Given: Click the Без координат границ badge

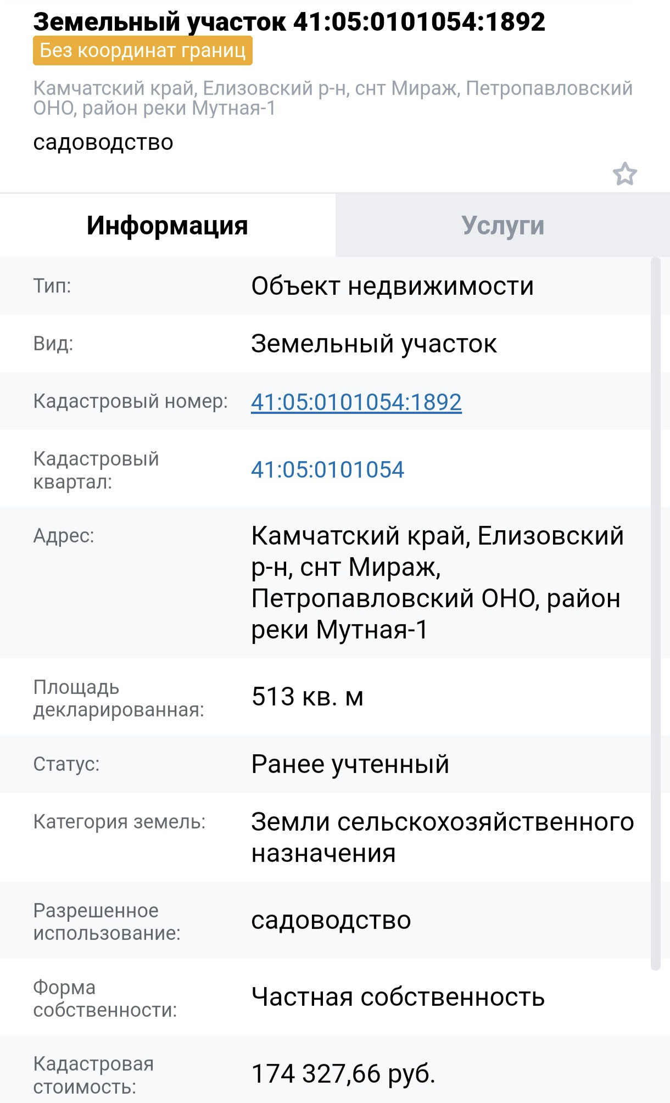Looking at the screenshot, I should 143,51.
